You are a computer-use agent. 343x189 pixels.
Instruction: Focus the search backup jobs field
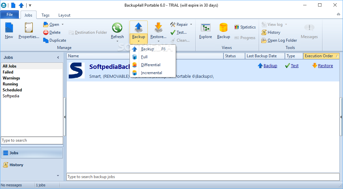click(203, 177)
